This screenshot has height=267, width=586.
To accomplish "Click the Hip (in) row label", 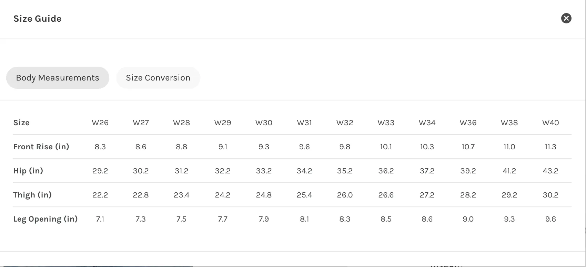I will pos(28,171).
